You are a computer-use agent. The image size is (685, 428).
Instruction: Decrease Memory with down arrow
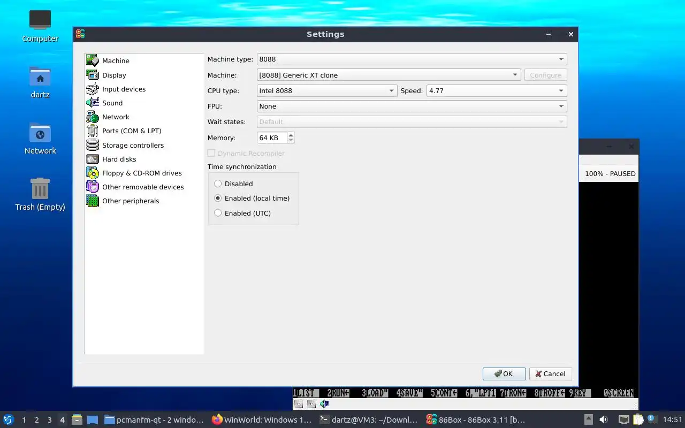pyautogui.click(x=291, y=141)
